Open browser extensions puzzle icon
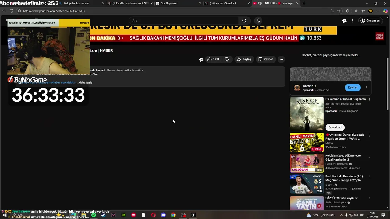Screen dimensions: 390x219 pos(348,11)
